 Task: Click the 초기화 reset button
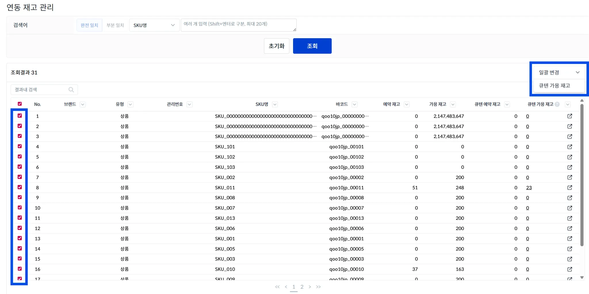tap(277, 46)
